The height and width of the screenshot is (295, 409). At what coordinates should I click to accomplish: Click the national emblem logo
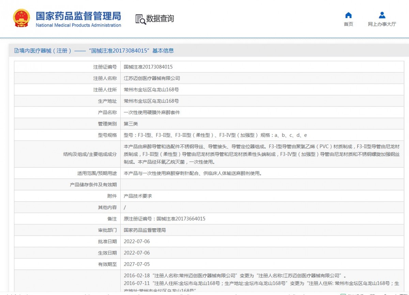(x=21, y=18)
